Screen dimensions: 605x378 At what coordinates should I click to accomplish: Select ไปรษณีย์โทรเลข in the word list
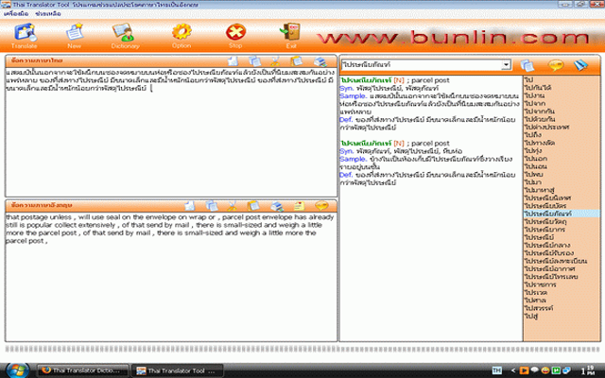551,277
